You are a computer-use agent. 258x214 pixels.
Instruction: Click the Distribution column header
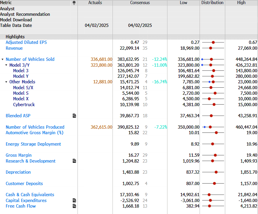coord(212,3)
